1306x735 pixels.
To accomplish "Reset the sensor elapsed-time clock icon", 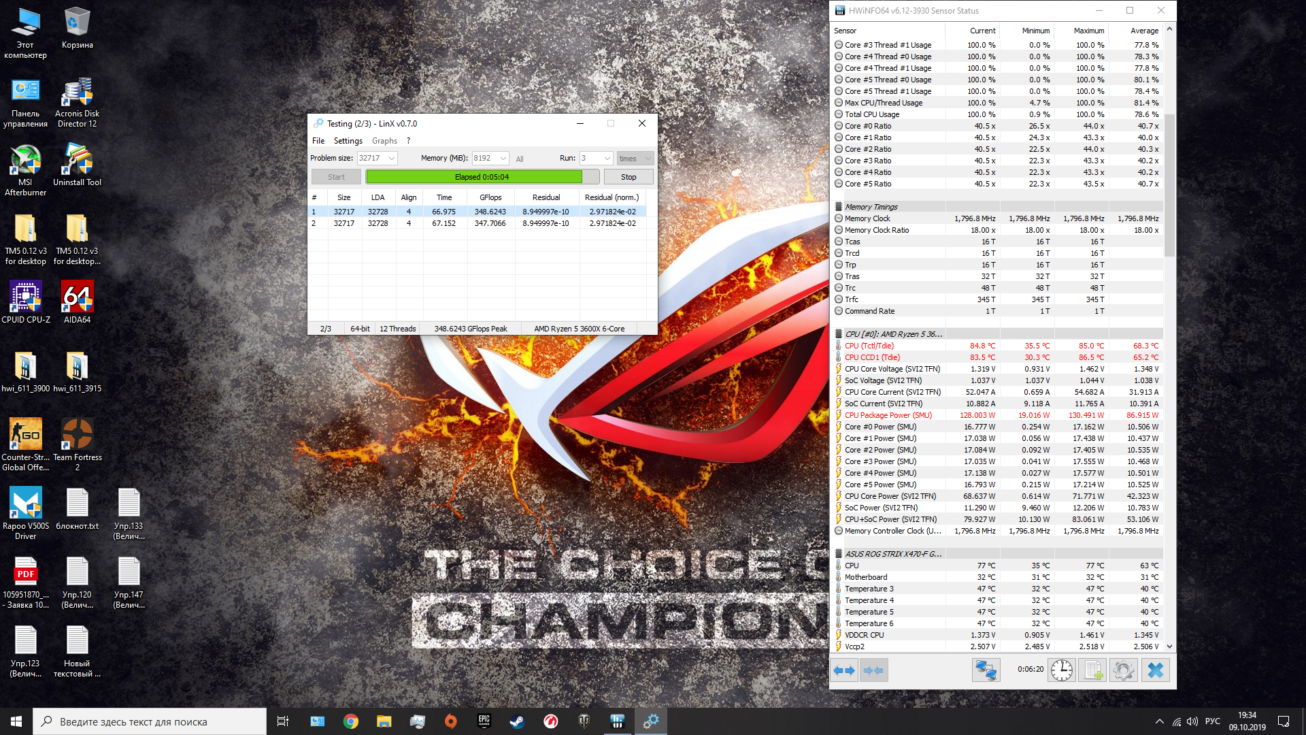I will tap(1061, 671).
